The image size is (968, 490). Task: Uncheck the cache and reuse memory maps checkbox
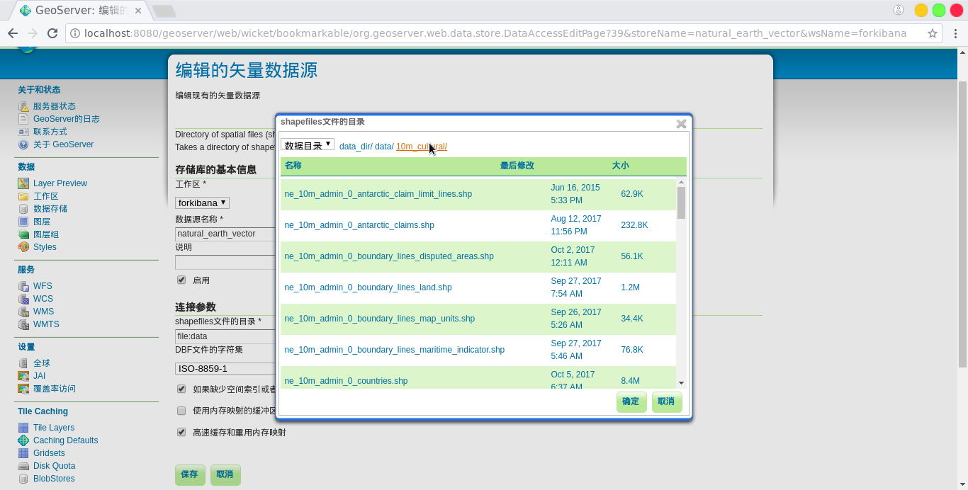(181, 432)
